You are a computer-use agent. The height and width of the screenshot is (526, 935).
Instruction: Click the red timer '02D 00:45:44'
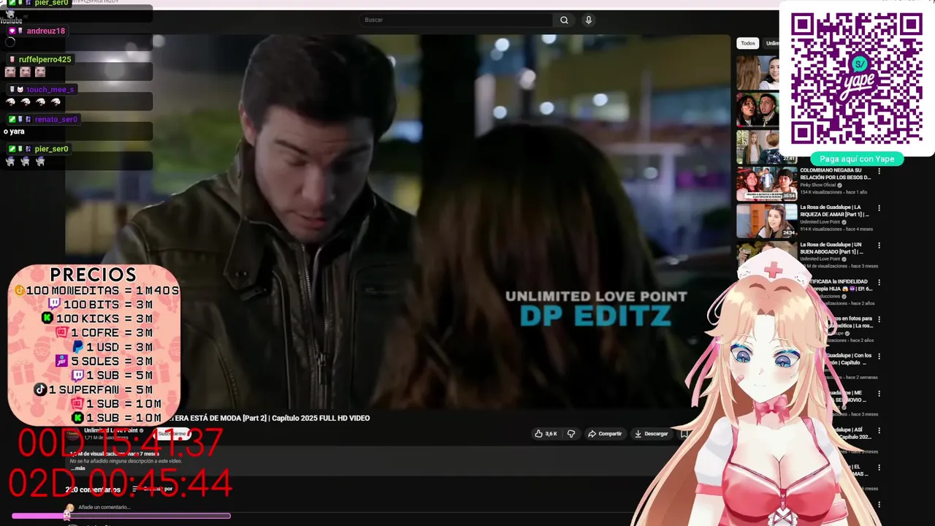pyautogui.click(x=121, y=483)
